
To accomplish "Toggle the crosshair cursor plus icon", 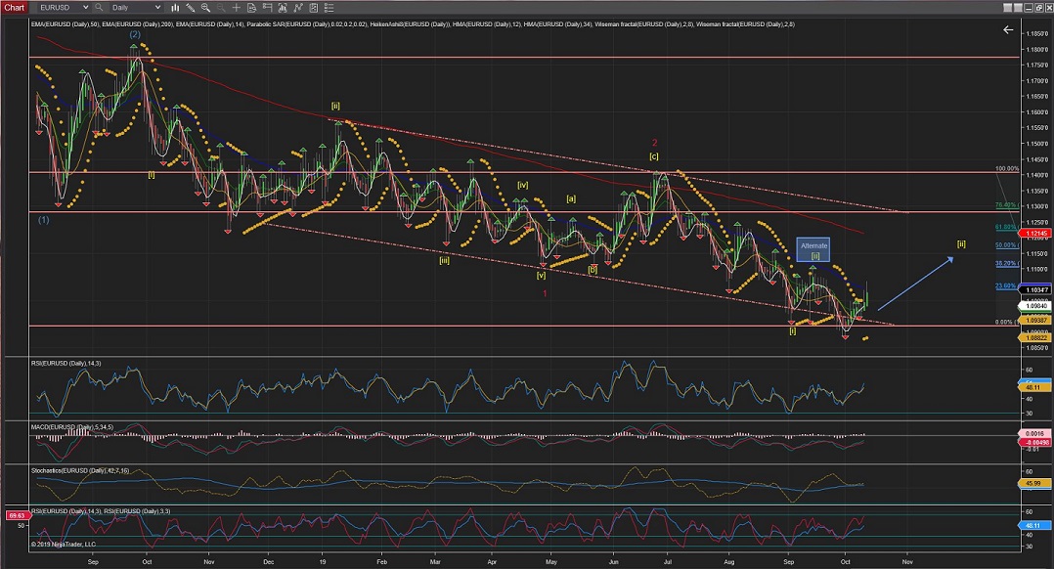I will coord(236,8).
